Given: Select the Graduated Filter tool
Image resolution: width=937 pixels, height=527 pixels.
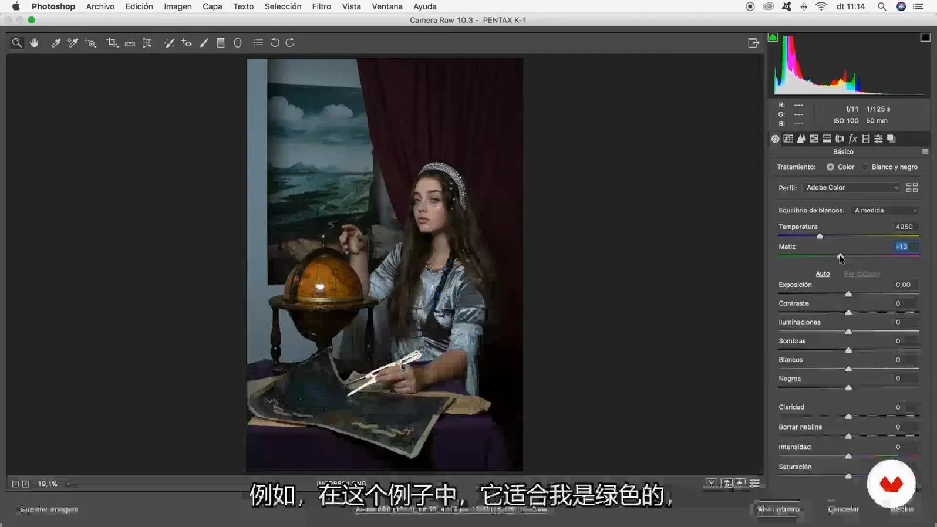Looking at the screenshot, I should tap(221, 43).
